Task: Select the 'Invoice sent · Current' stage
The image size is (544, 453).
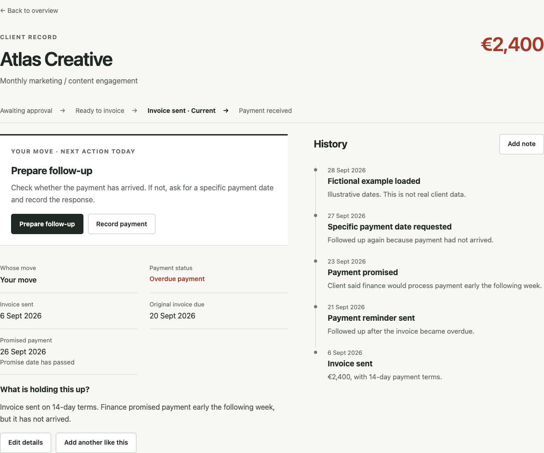Action: [x=182, y=111]
